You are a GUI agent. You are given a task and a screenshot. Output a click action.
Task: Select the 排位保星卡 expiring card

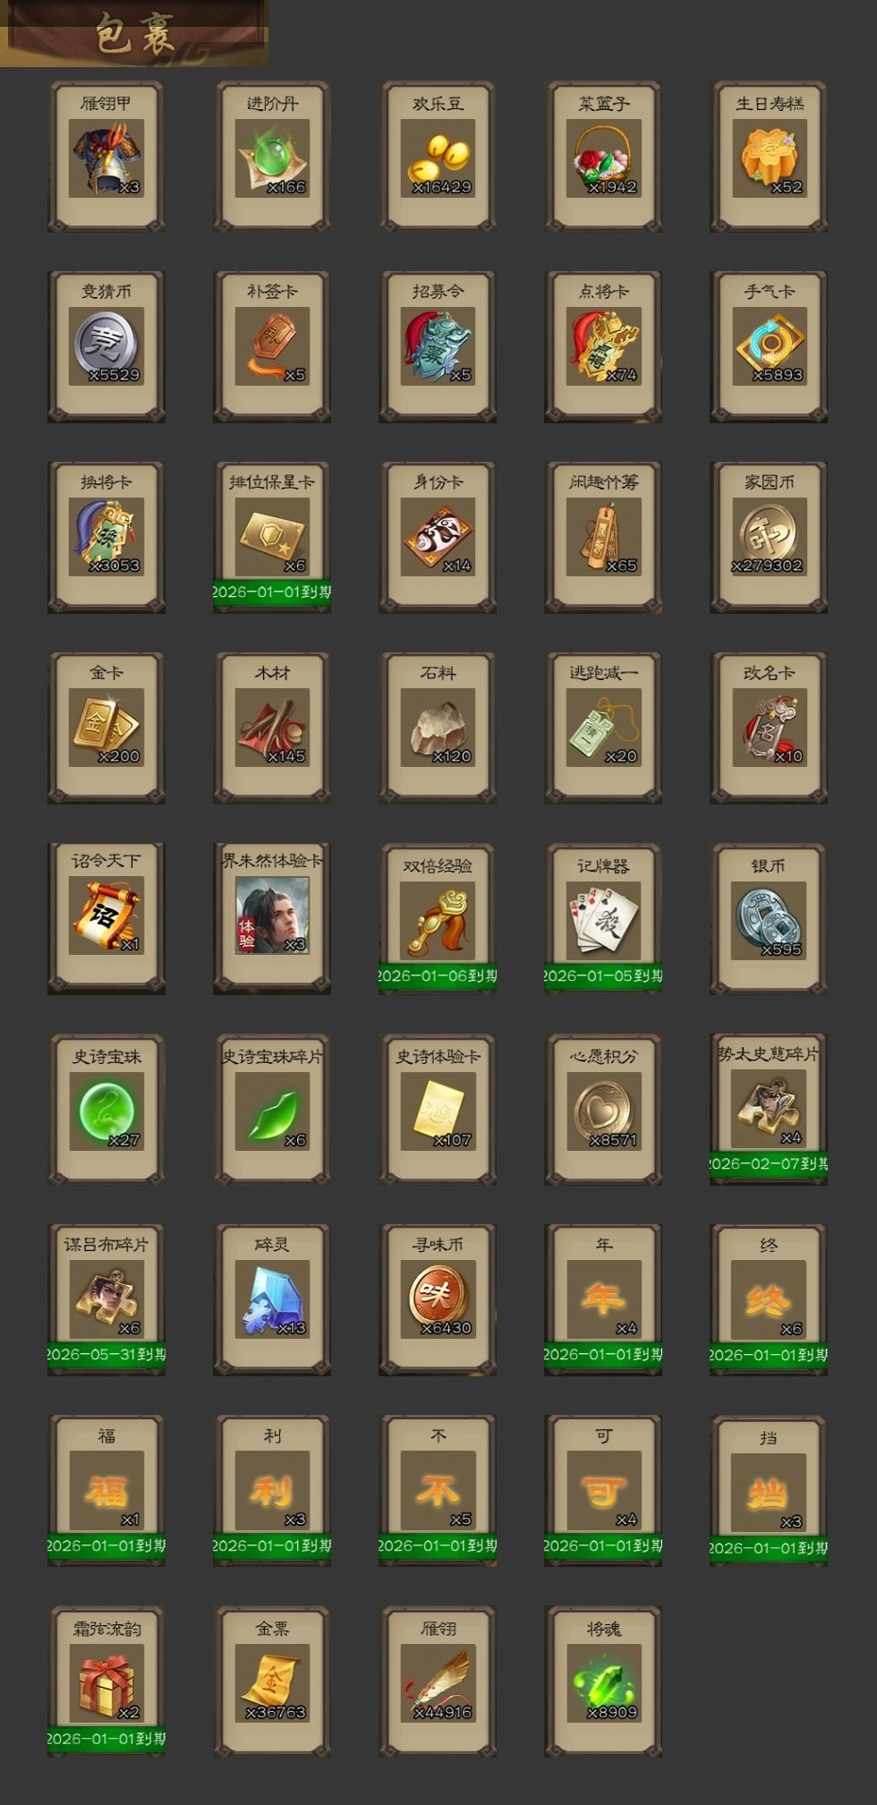pos(272,538)
